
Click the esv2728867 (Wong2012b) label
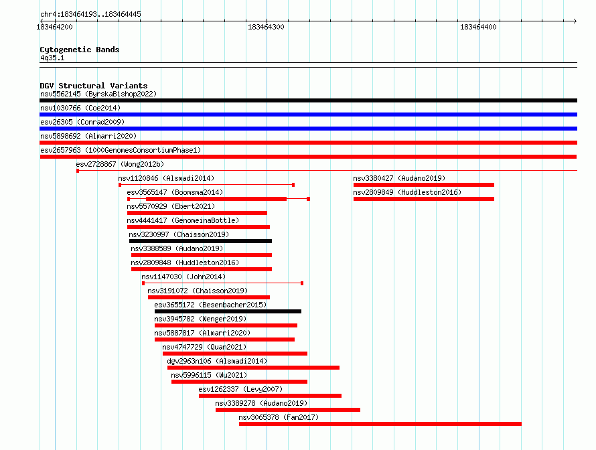120,164
